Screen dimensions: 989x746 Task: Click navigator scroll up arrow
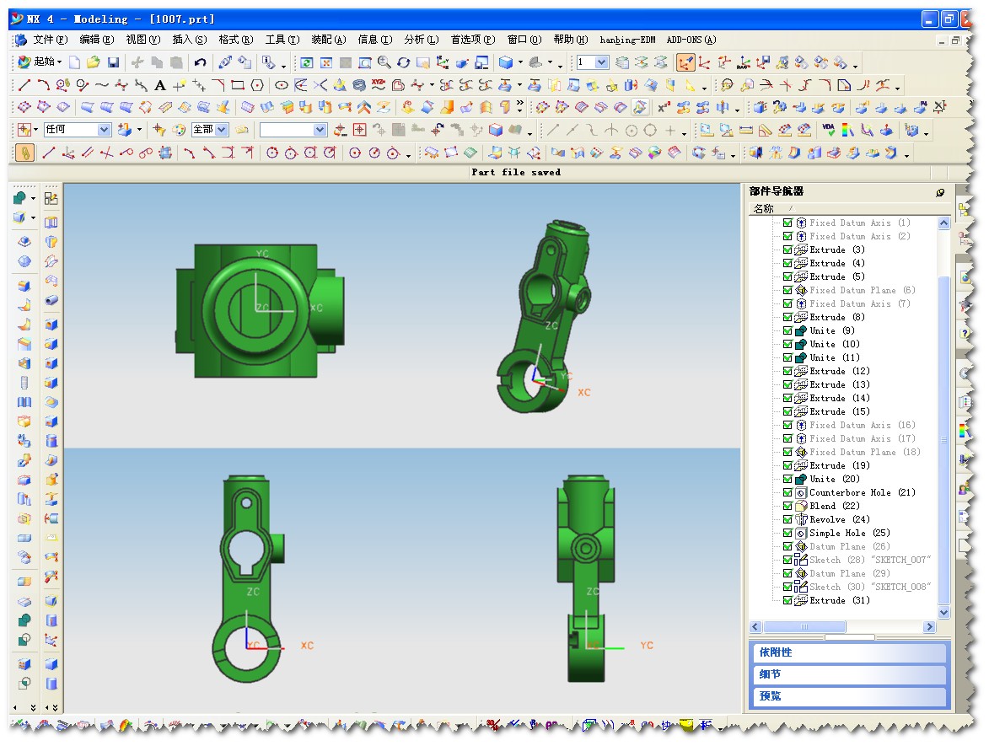click(943, 223)
